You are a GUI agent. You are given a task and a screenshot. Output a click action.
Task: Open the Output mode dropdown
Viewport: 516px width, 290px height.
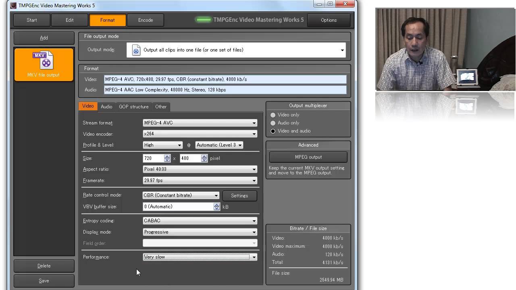point(236,50)
